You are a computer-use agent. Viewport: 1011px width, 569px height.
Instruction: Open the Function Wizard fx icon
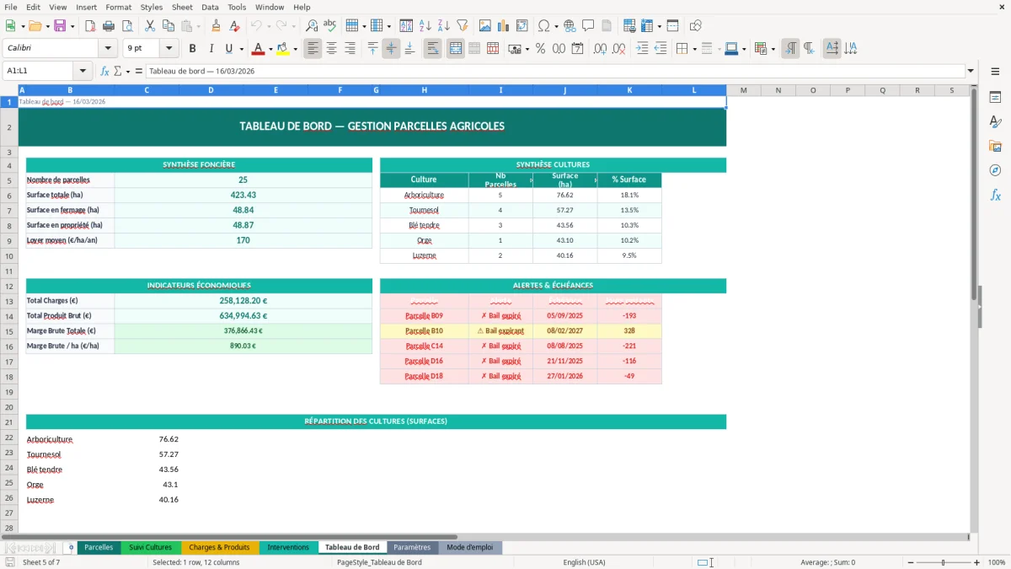(x=105, y=72)
